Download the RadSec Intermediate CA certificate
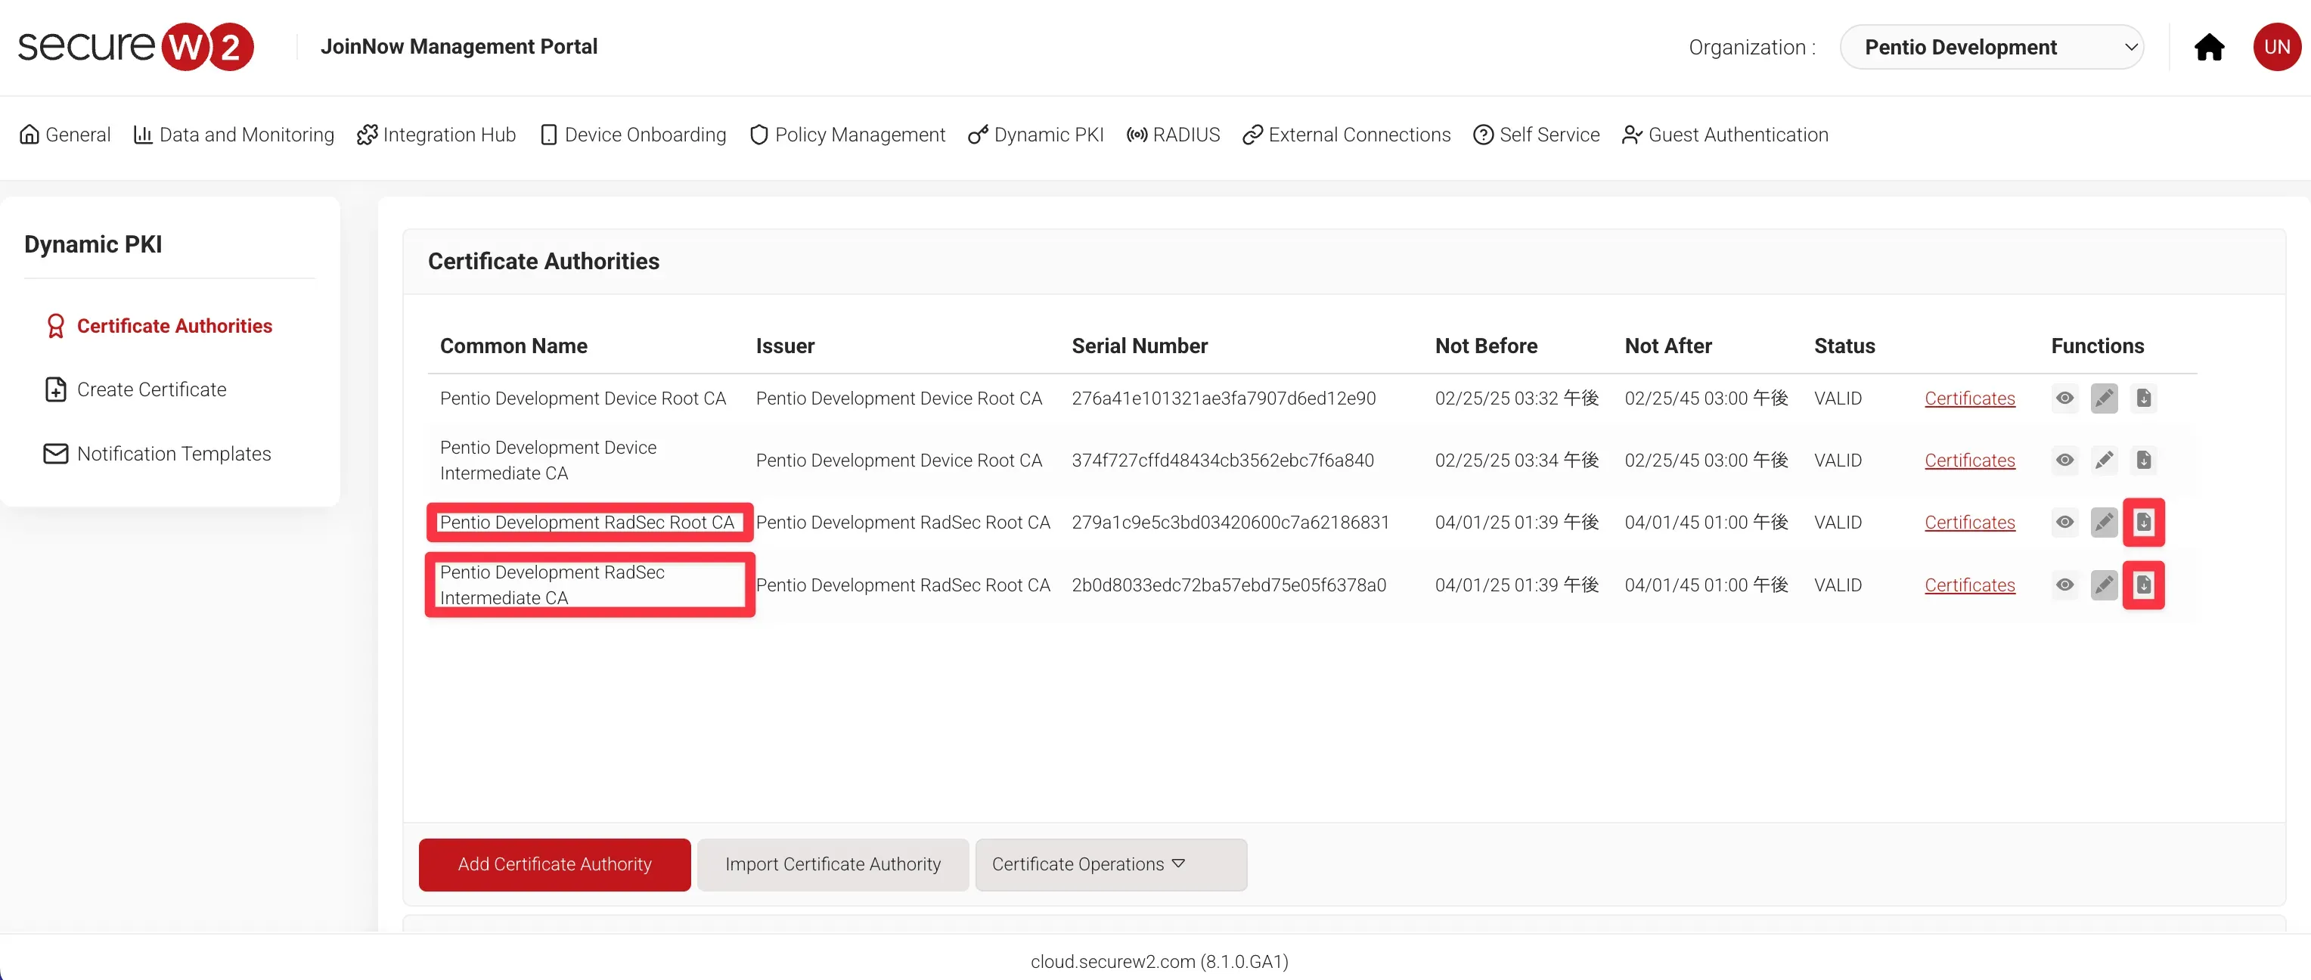Screen dimensions: 2311x980 tap(2143, 585)
